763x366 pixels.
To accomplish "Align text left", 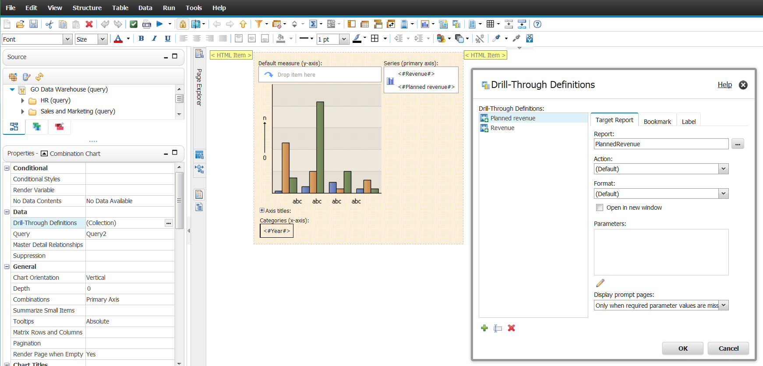I will click(184, 39).
